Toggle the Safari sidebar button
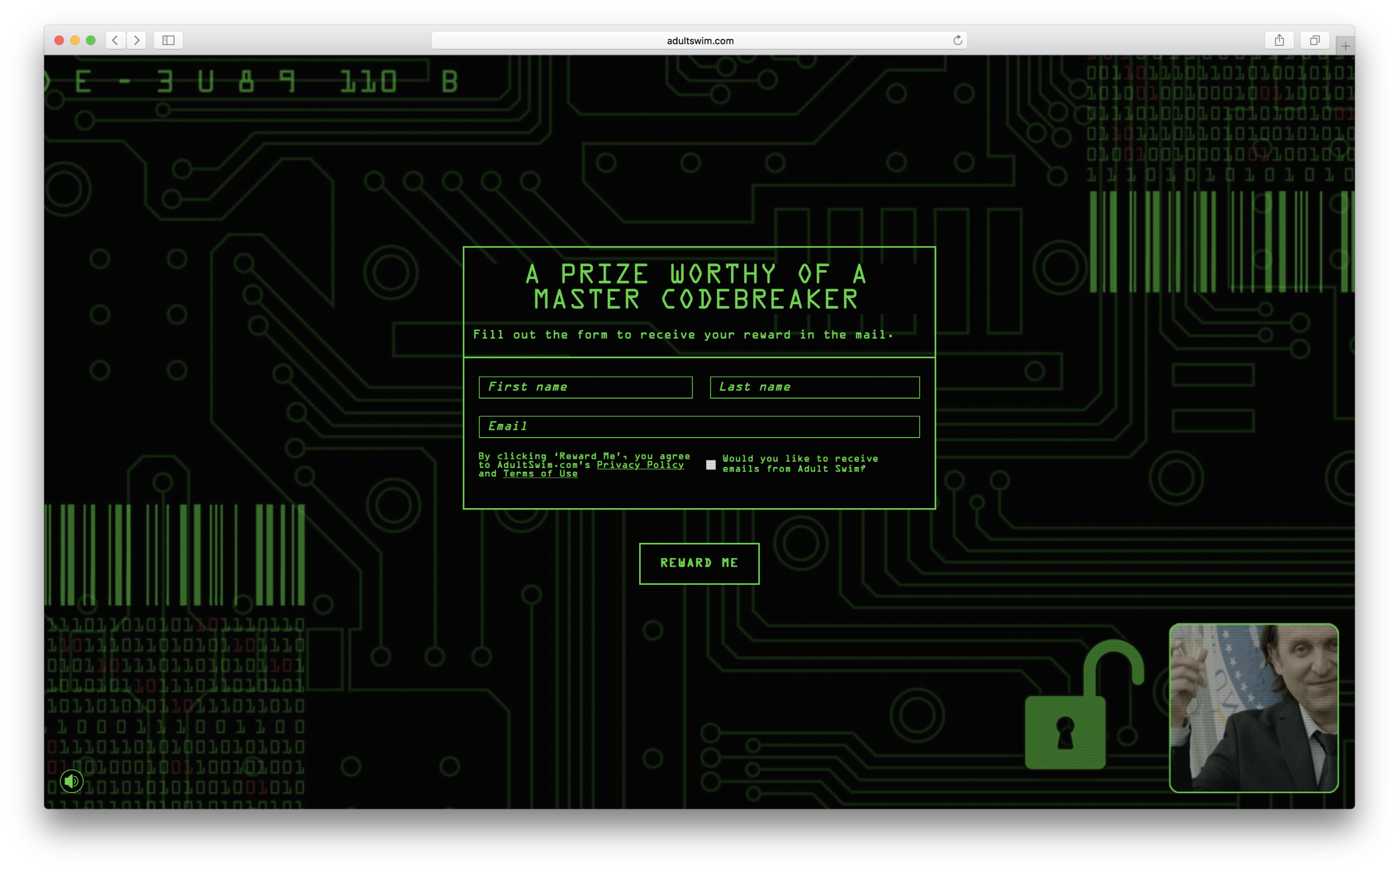Image resolution: width=1399 pixels, height=872 pixels. coord(168,40)
